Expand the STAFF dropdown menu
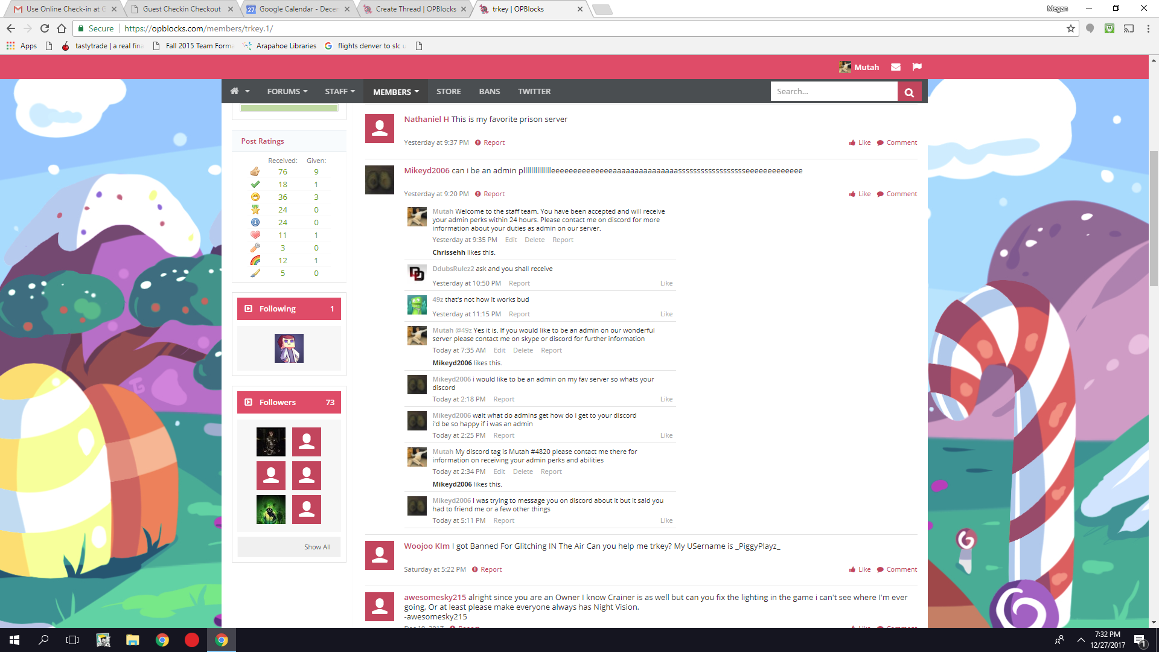1159x652 pixels. coord(340,91)
